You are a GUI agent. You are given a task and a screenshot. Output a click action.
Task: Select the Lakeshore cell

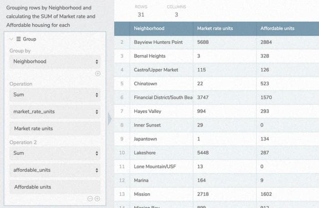pyautogui.click(x=161, y=153)
